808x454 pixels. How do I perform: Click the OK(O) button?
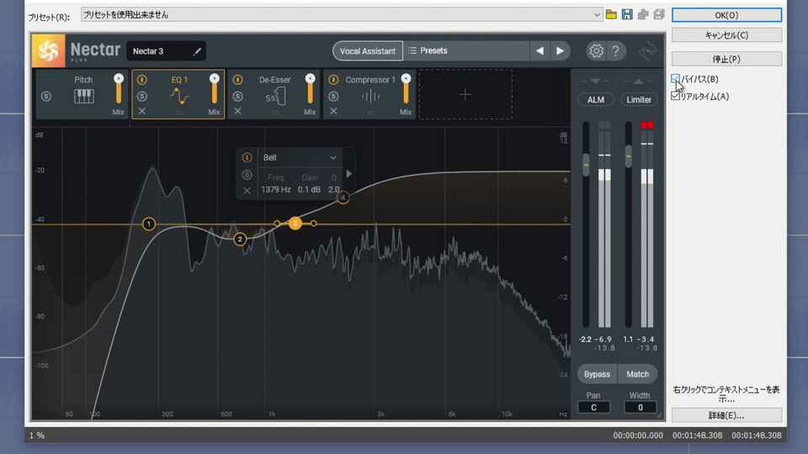pos(726,15)
